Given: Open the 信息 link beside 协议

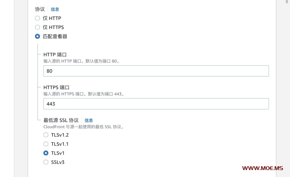Looking at the screenshot, I should pos(55,9).
